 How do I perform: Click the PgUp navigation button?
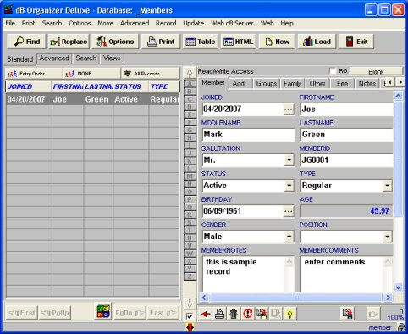tap(55, 313)
